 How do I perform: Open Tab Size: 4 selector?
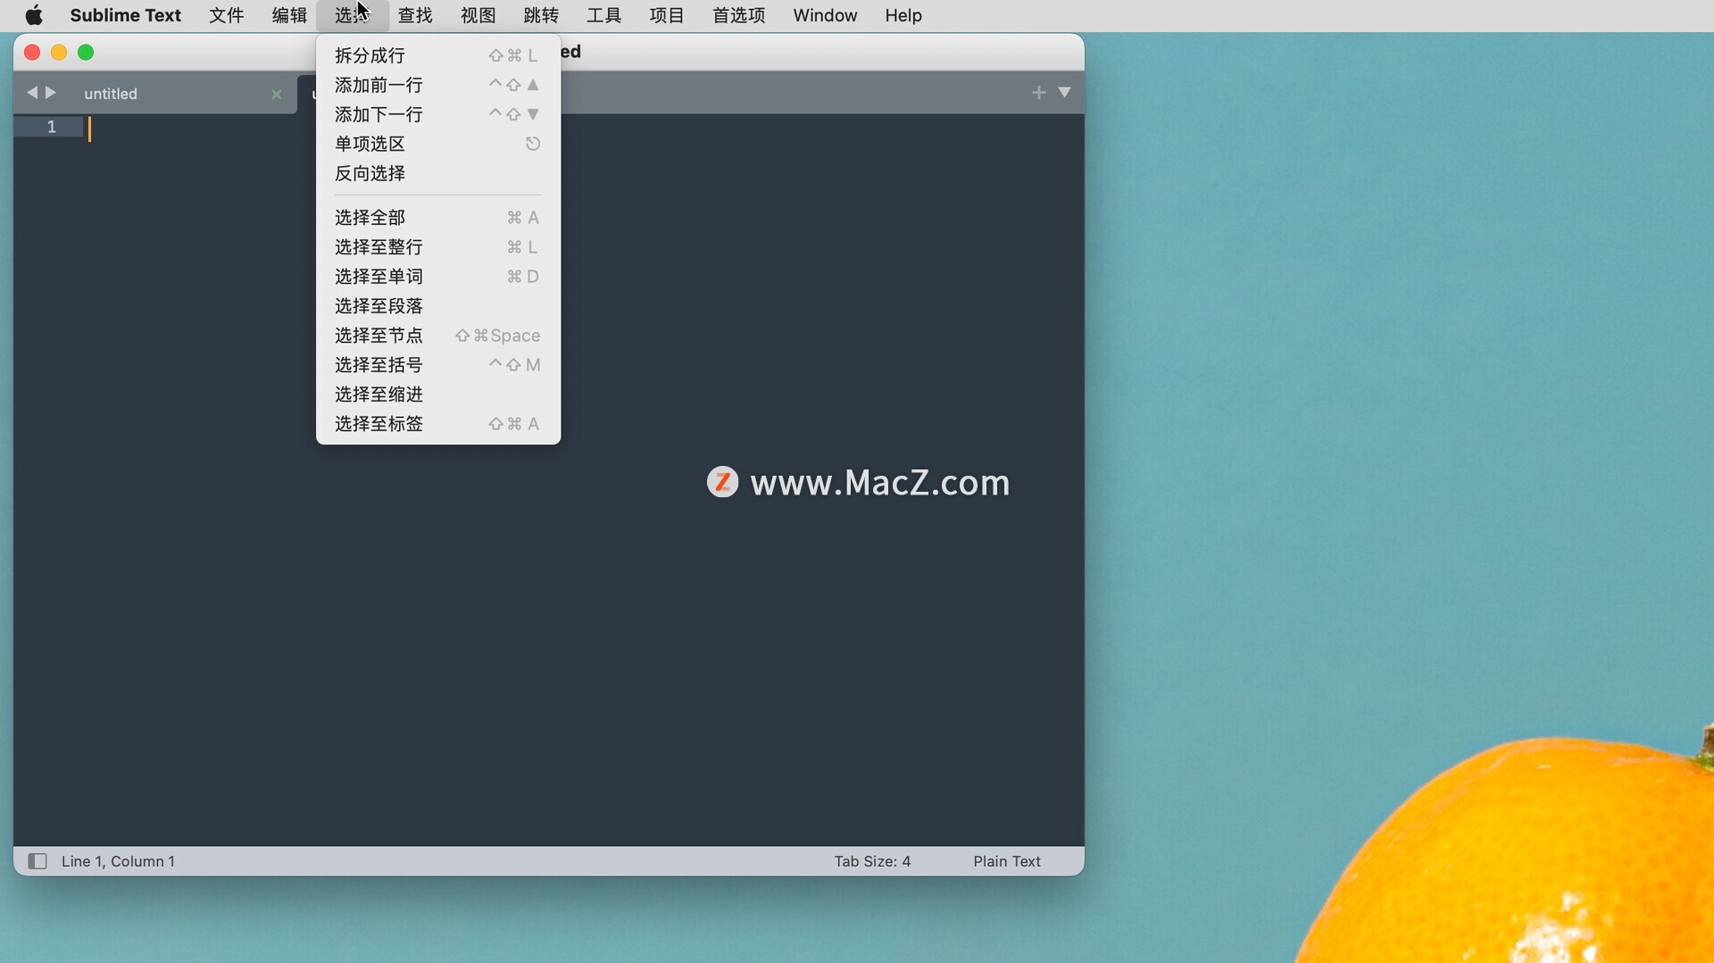[x=871, y=861]
